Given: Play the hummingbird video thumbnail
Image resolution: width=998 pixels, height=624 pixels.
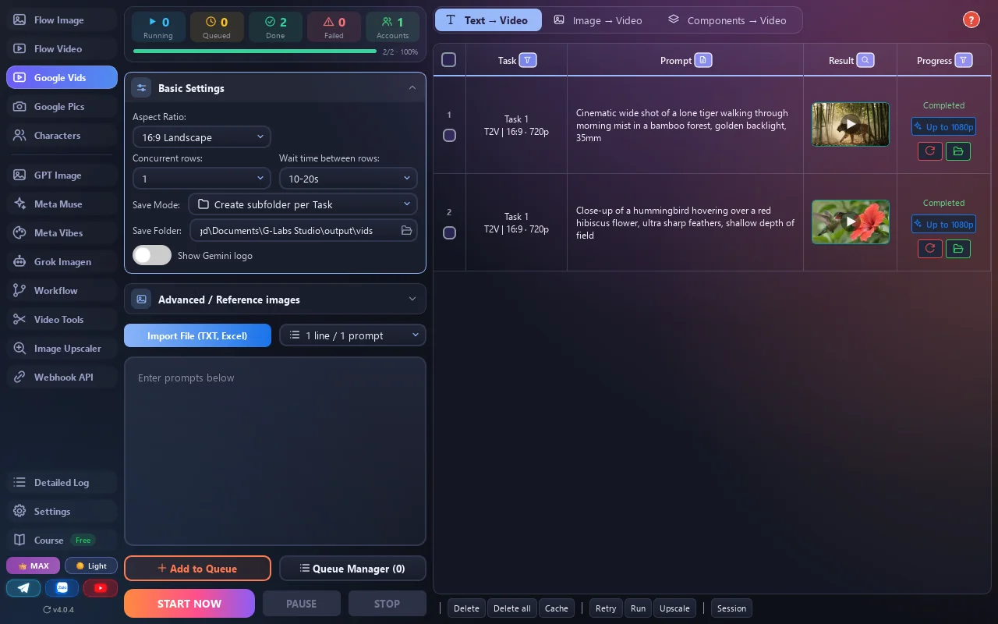Looking at the screenshot, I should point(851,222).
